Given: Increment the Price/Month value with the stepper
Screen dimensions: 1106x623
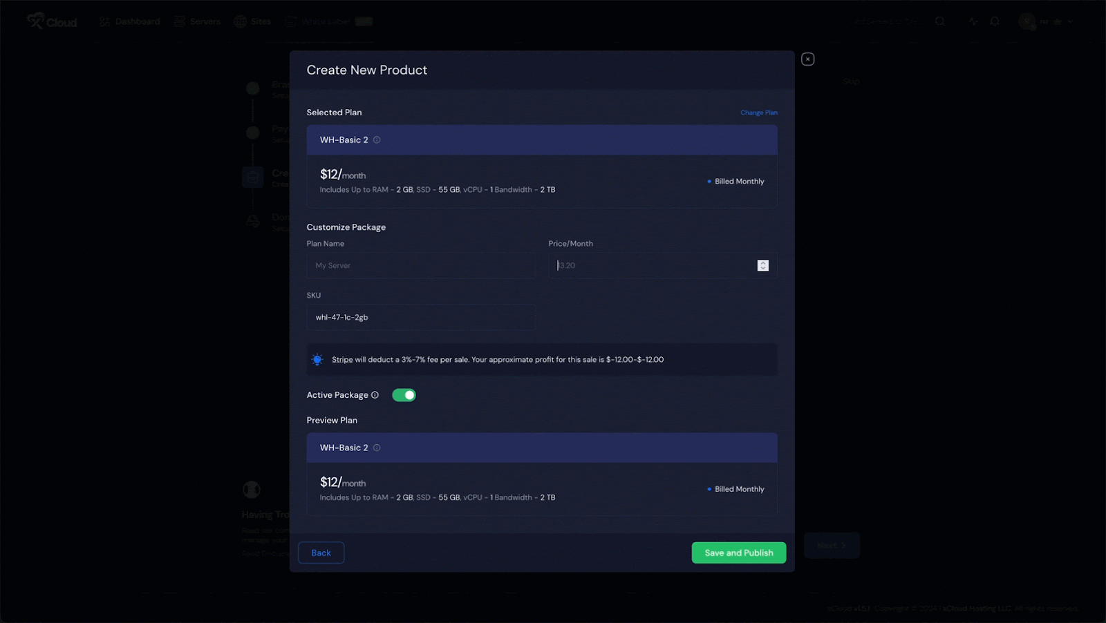Looking at the screenshot, I should [762, 262].
